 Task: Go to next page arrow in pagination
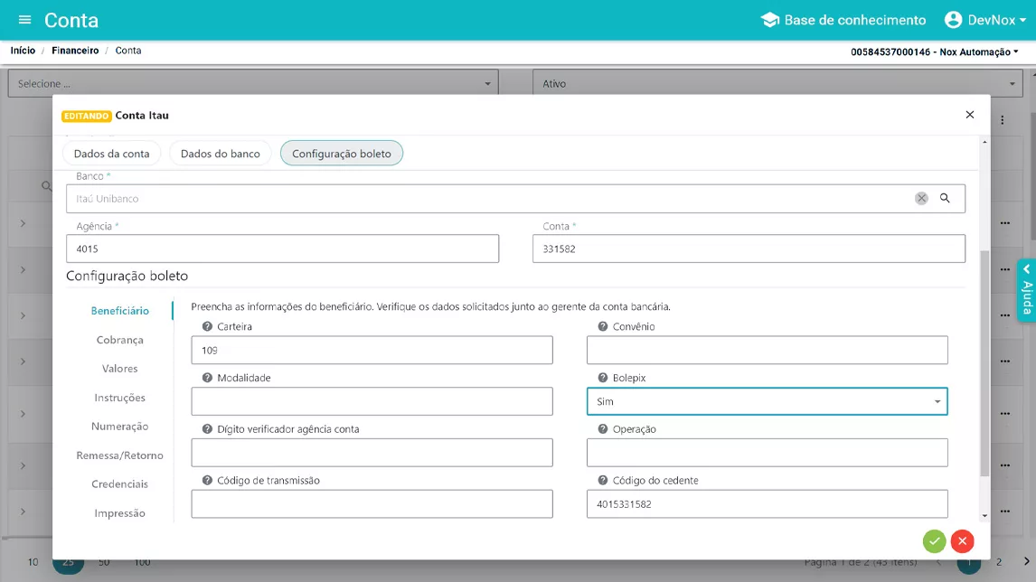pyautogui.click(x=1026, y=561)
